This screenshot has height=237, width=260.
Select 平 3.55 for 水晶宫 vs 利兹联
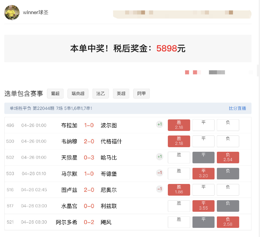(x=203, y=206)
